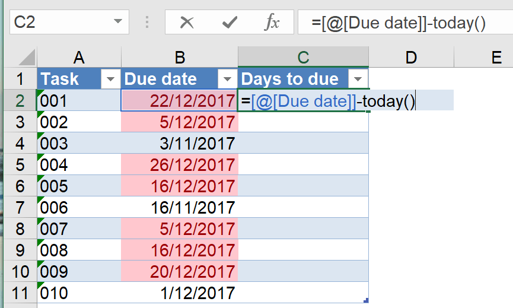Click the Select All corner triangle
The image size is (513, 308).
tap(27, 58)
